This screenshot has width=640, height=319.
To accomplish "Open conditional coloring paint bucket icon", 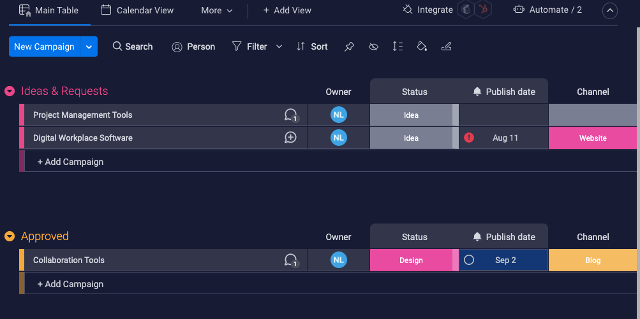I will point(422,46).
